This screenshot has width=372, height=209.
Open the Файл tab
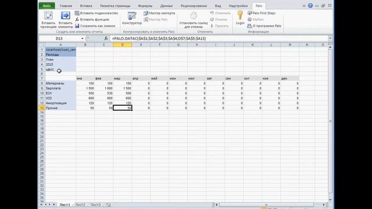[46, 6]
